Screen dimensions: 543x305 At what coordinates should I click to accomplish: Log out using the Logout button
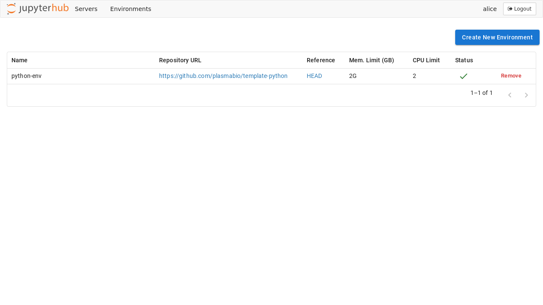click(x=519, y=9)
